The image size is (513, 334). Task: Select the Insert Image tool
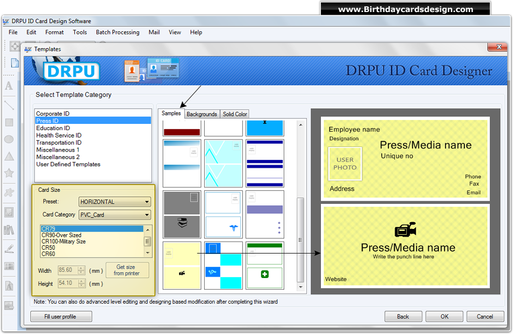pos(9,212)
